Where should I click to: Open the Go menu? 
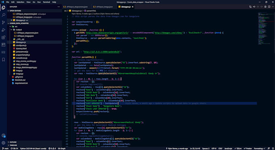point(34,2)
